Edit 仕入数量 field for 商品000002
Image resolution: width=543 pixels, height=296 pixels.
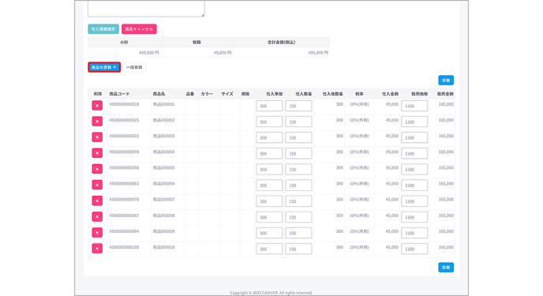tap(298, 122)
